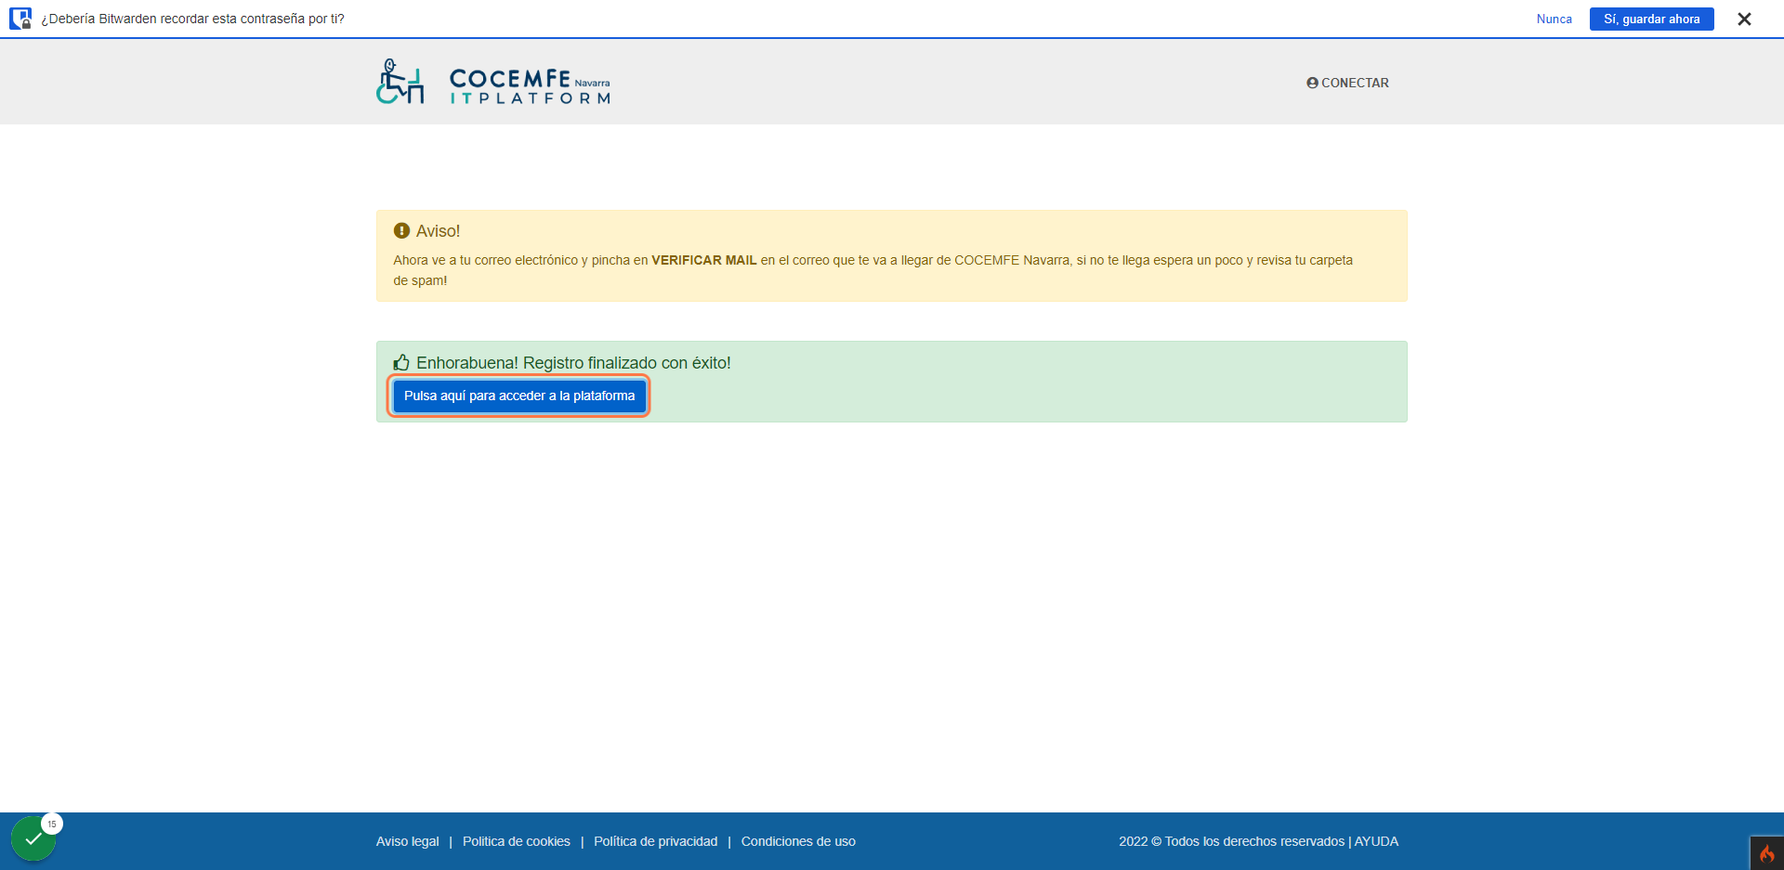Image resolution: width=1784 pixels, height=870 pixels.
Task: Click the warning exclamation icon beside Aviso!
Action: 401,230
